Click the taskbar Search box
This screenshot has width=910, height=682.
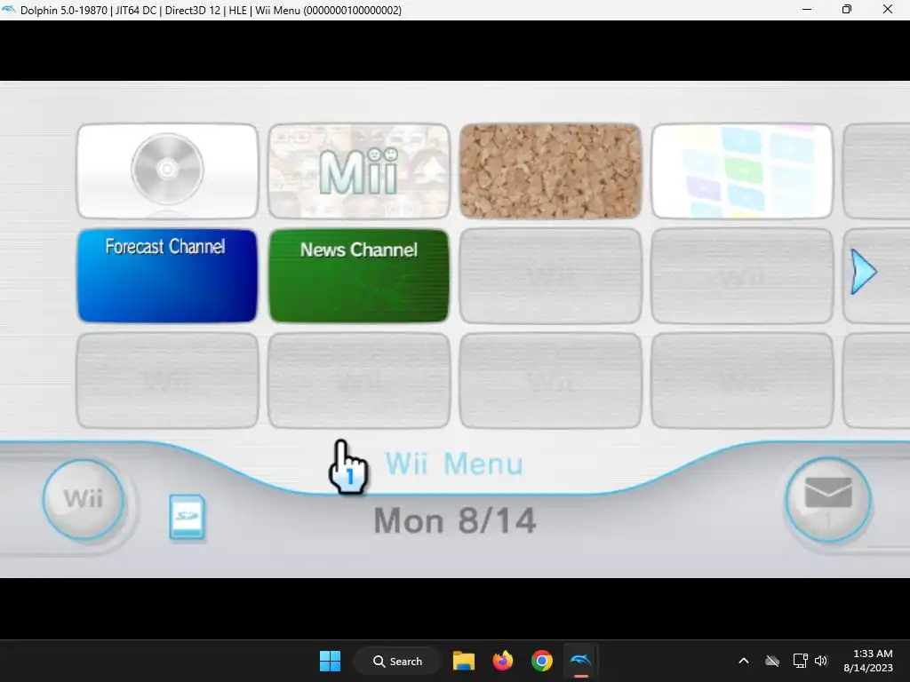click(x=397, y=661)
